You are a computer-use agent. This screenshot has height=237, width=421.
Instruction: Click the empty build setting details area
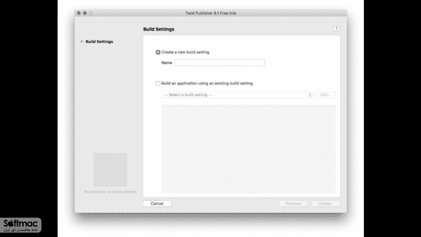(248, 149)
